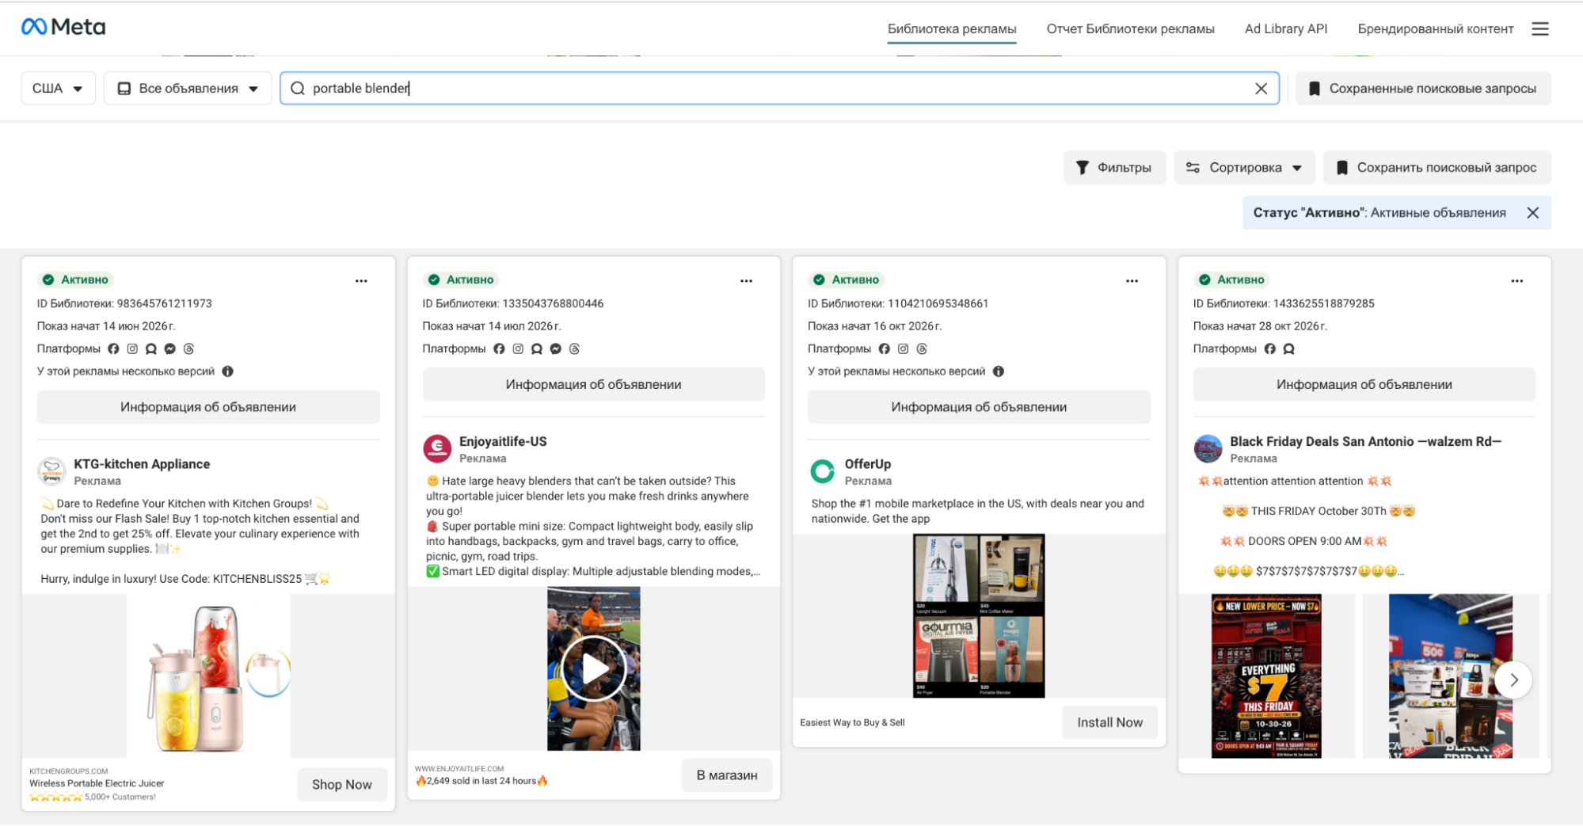Advance Black Friday carousel with next arrow
Viewport: 1583px width, 826px height.
(x=1513, y=679)
